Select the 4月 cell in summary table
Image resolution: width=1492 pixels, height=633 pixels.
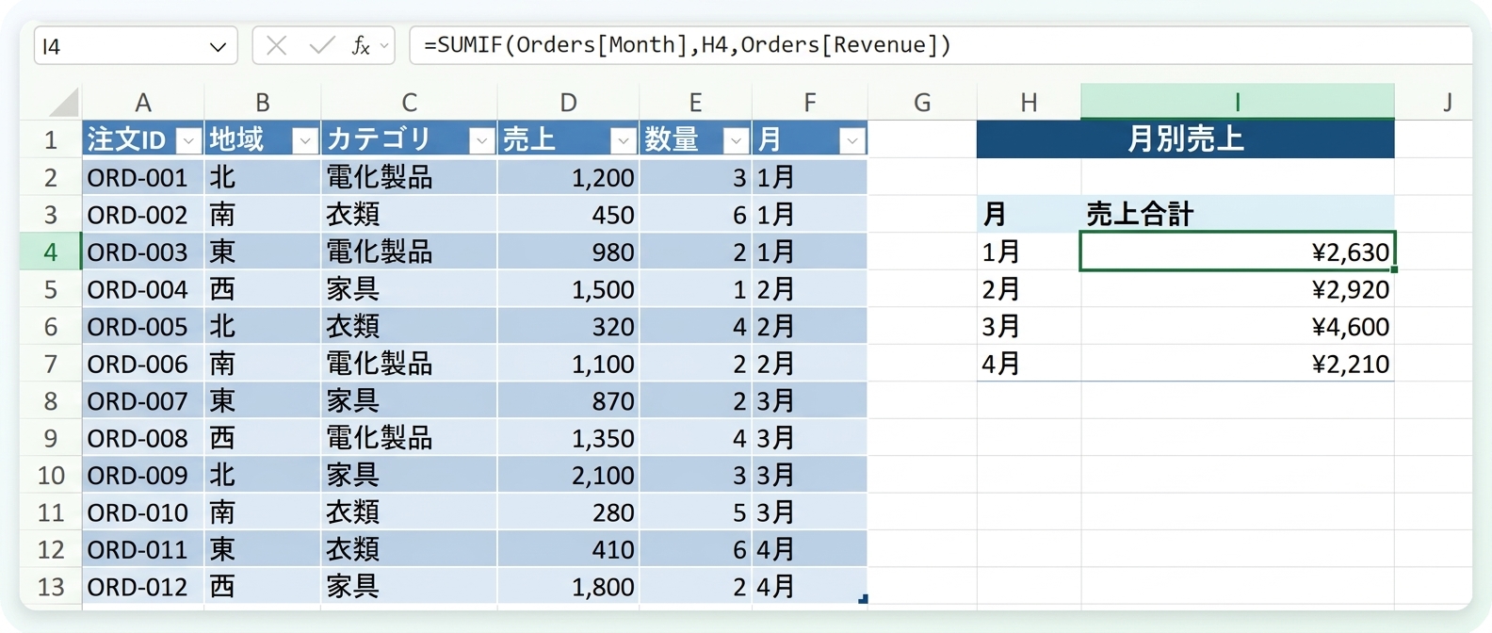tap(1029, 364)
